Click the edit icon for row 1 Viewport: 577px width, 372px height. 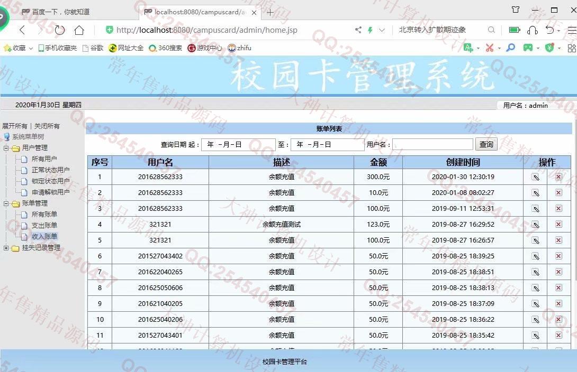click(x=535, y=177)
